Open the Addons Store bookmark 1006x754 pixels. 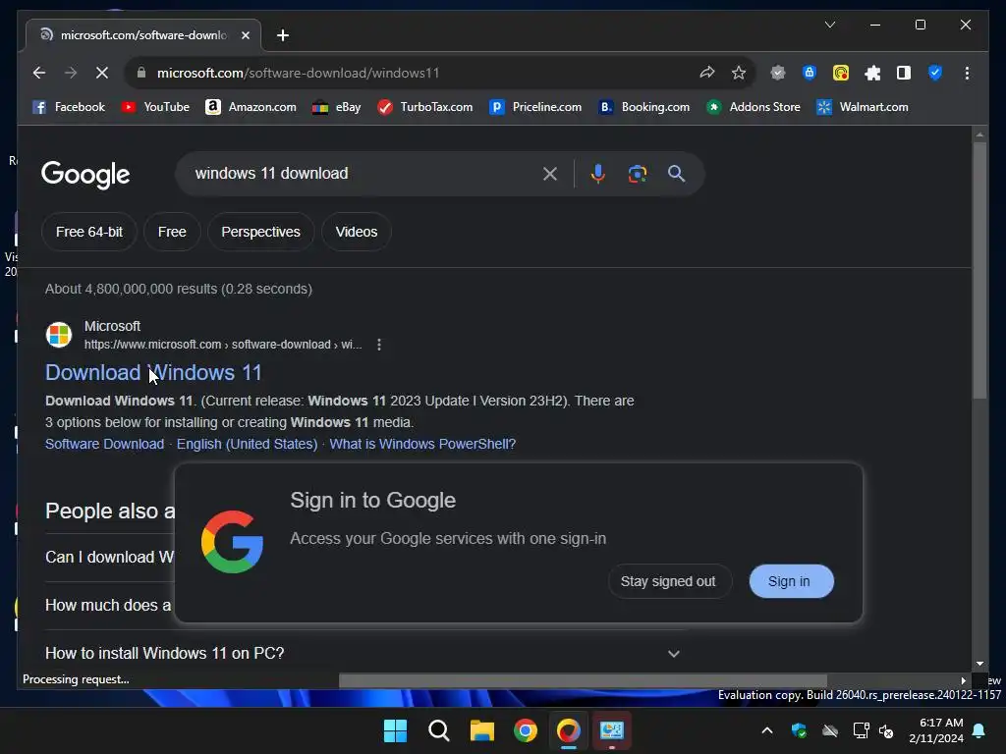(754, 107)
